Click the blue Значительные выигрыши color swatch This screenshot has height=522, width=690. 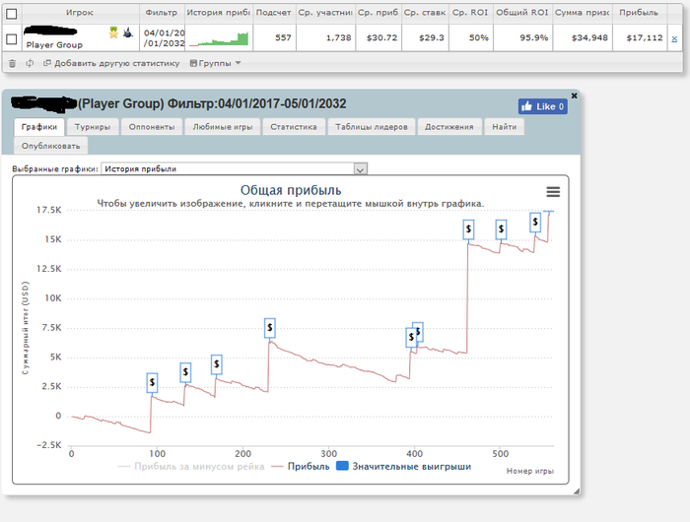[x=342, y=466]
